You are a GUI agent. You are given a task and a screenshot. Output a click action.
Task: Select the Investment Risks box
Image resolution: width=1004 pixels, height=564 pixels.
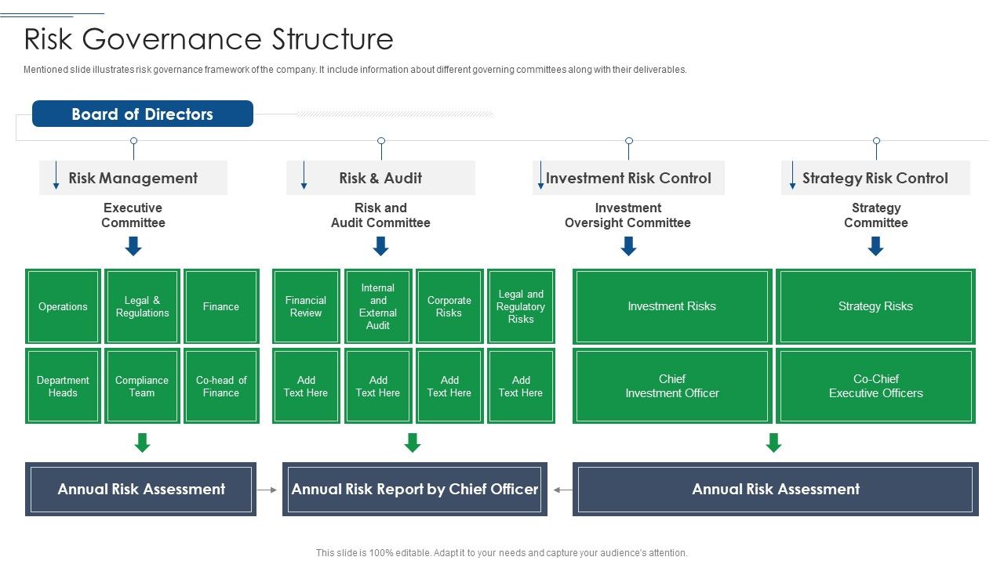pyautogui.click(x=672, y=306)
